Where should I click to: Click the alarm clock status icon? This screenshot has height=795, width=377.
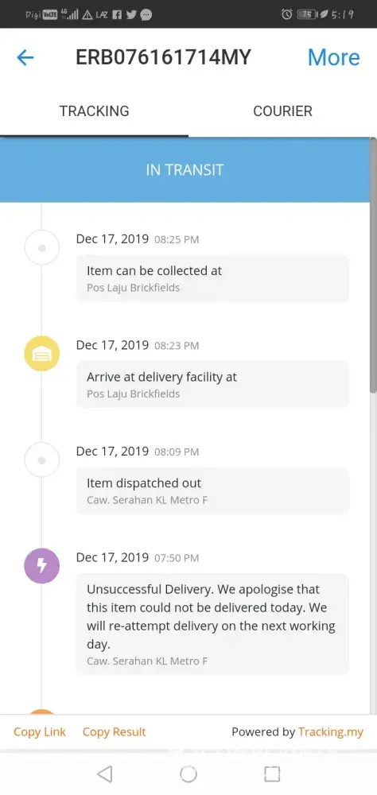click(x=286, y=14)
